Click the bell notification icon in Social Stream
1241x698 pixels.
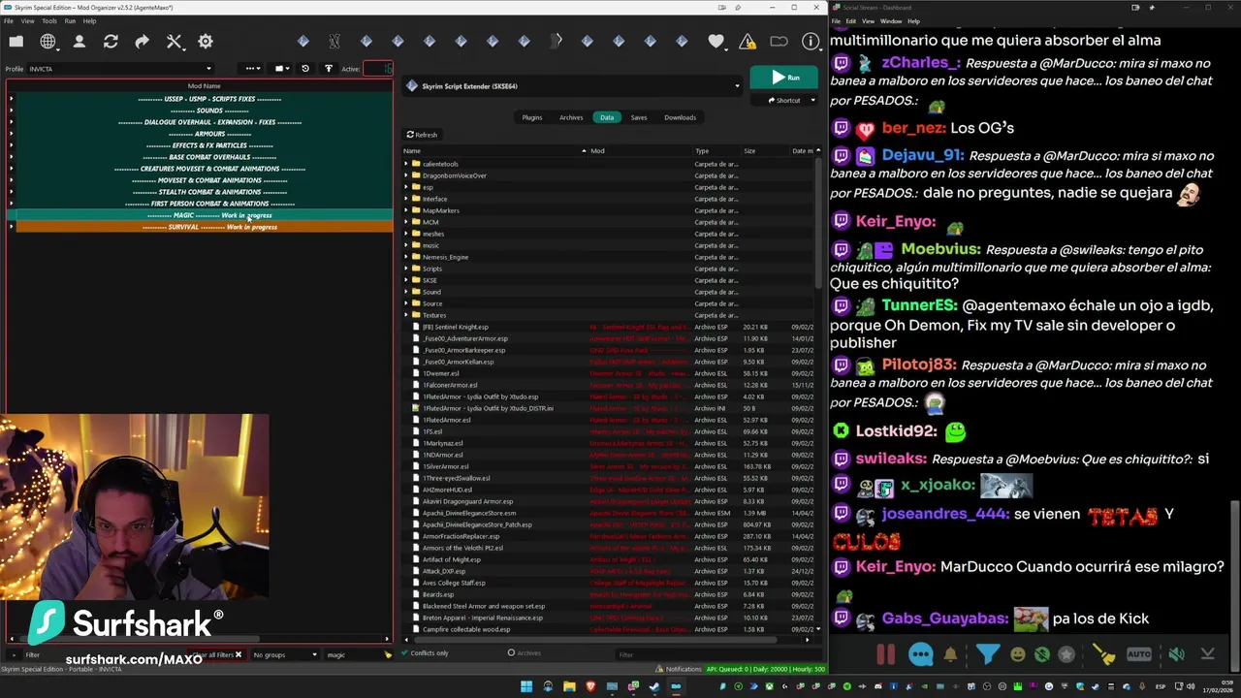coord(950,654)
